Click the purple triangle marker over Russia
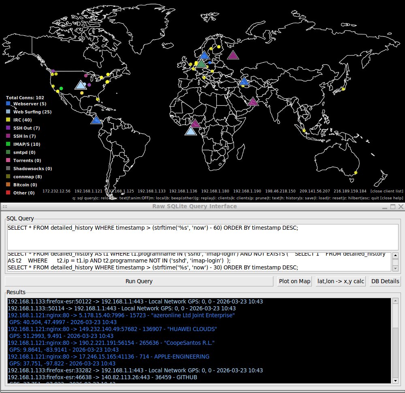 click(x=233, y=56)
